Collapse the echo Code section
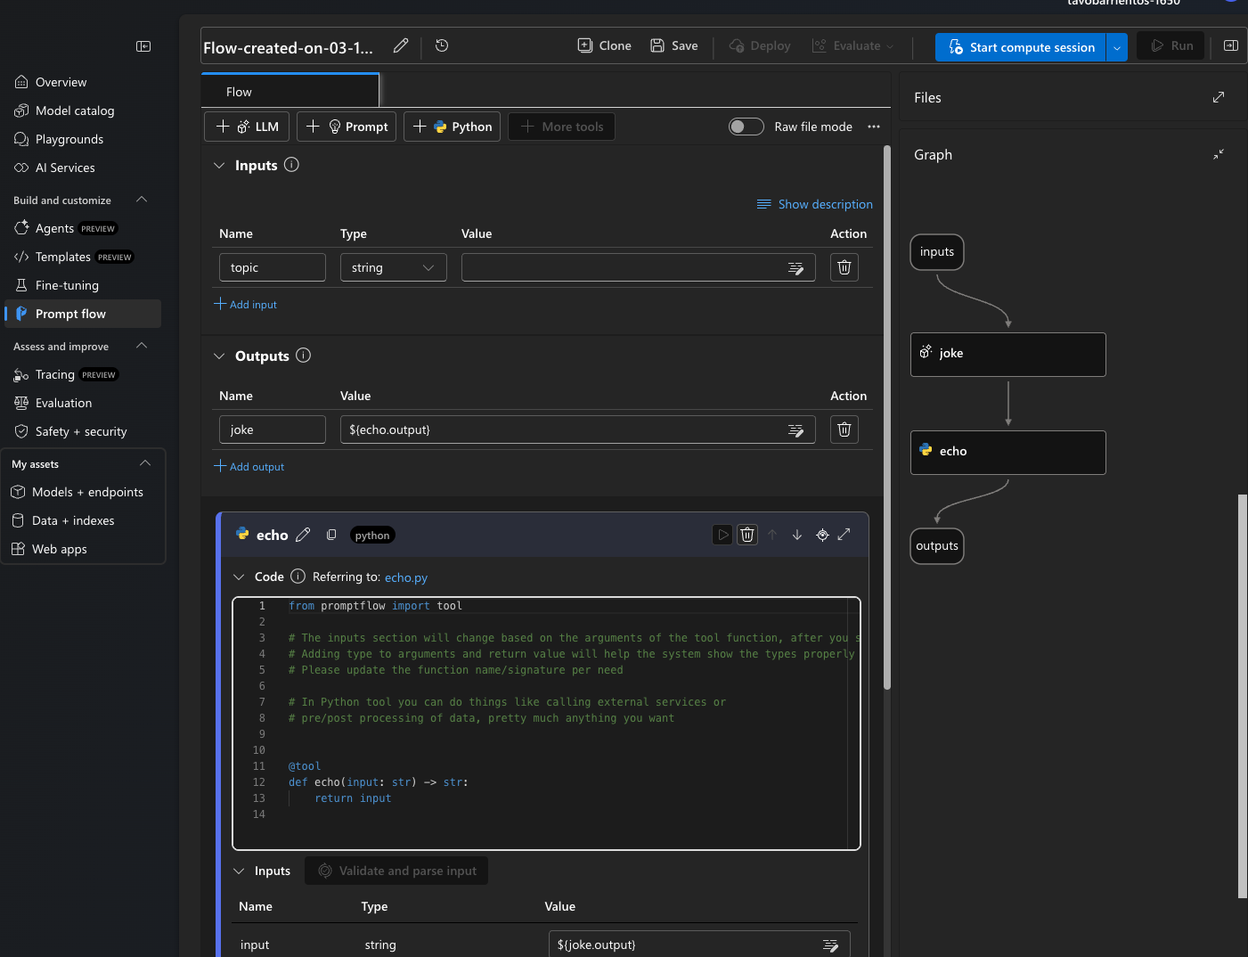 239,577
